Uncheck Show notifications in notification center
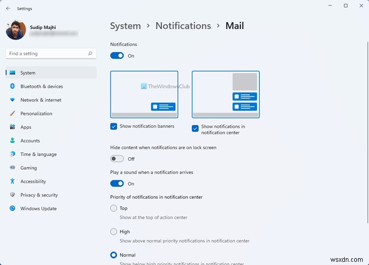This screenshot has height=265, width=369. tap(195, 129)
